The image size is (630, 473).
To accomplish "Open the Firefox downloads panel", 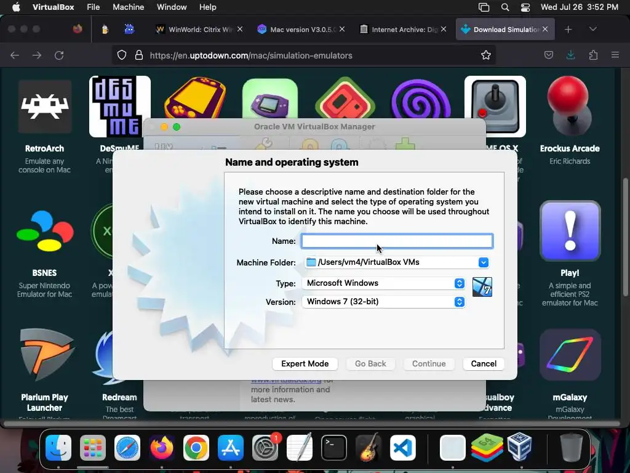I will coord(570,55).
